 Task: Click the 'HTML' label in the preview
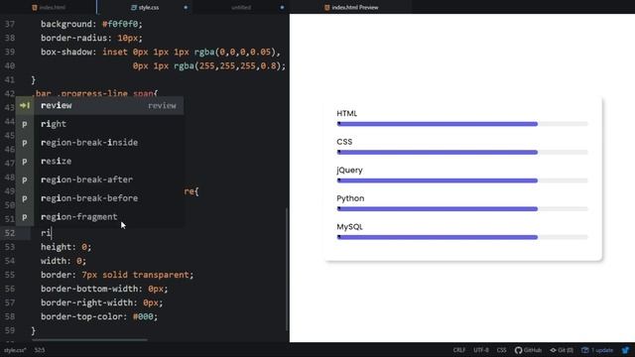point(347,113)
